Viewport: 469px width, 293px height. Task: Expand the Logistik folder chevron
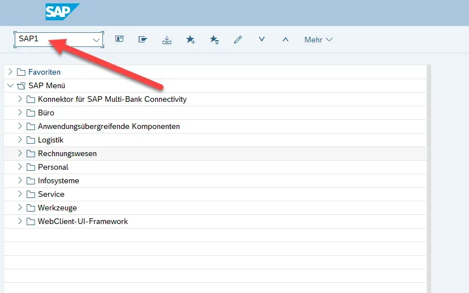click(x=20, y=140)
